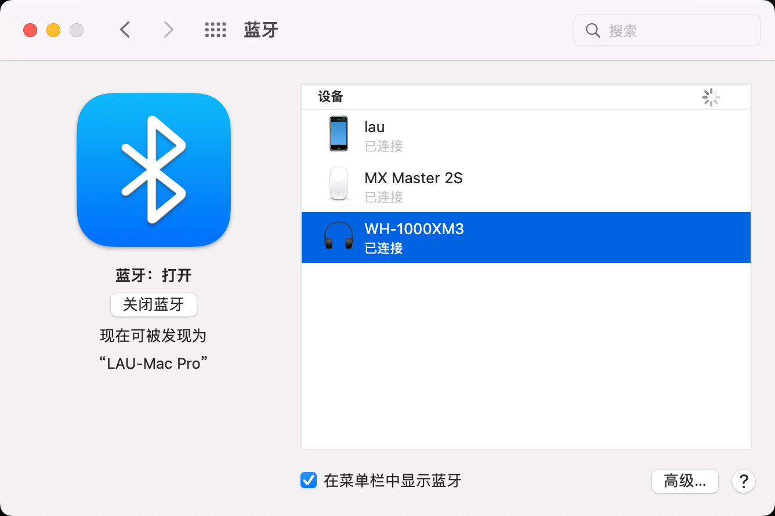Image resolution: width=775 pixels, height=516 pixels.
Task: Click the 蓝牙 window title
Action: point(261,30)
